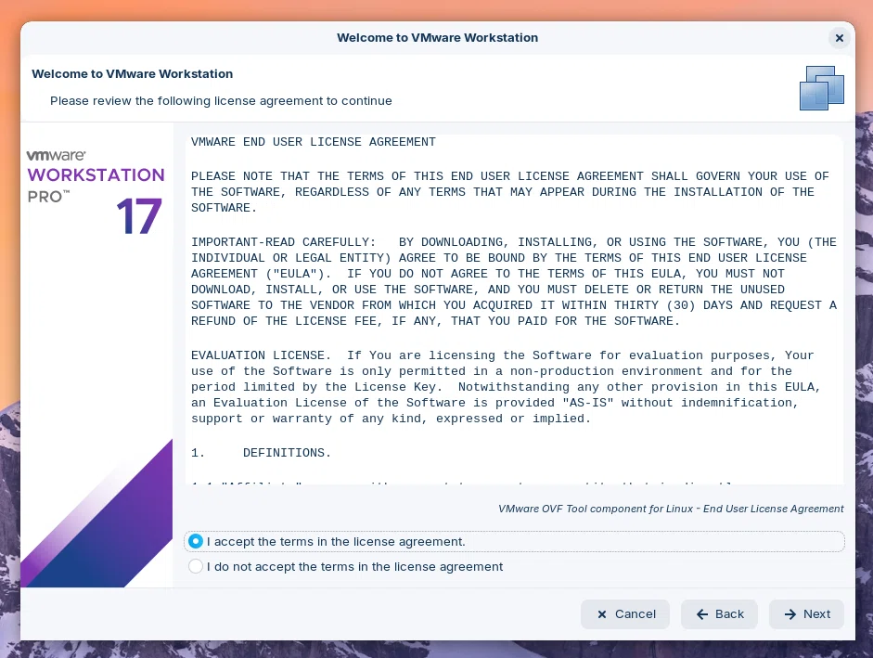This screenshot has height=658, width=873.
Task: Click the overlapping squares VMware icon
Action: pos(822,88)
